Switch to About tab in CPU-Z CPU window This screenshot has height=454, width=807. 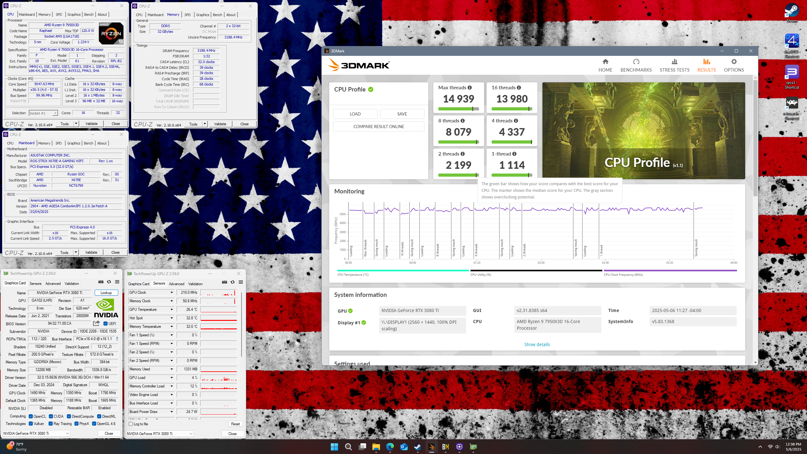102,15
